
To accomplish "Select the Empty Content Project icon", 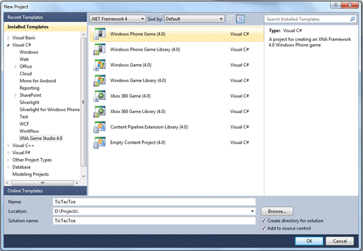I will (x=99, y=142).
